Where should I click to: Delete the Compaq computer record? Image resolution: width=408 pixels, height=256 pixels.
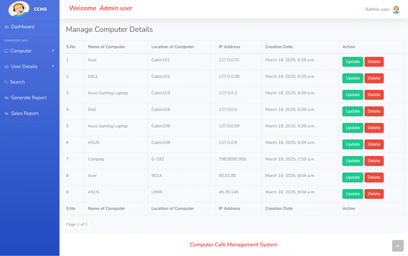tap(374, 161)
